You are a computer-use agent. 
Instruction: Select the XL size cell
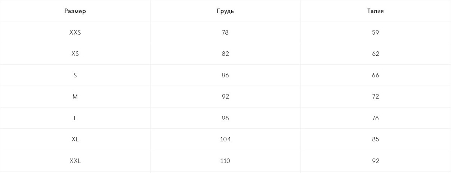pyautogui.click(x=75, y=140)
